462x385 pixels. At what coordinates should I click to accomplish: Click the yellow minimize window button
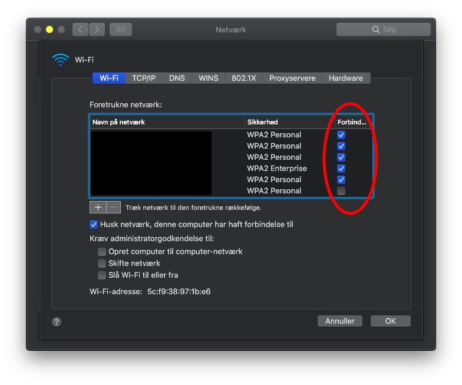click(x=49, y=29)
